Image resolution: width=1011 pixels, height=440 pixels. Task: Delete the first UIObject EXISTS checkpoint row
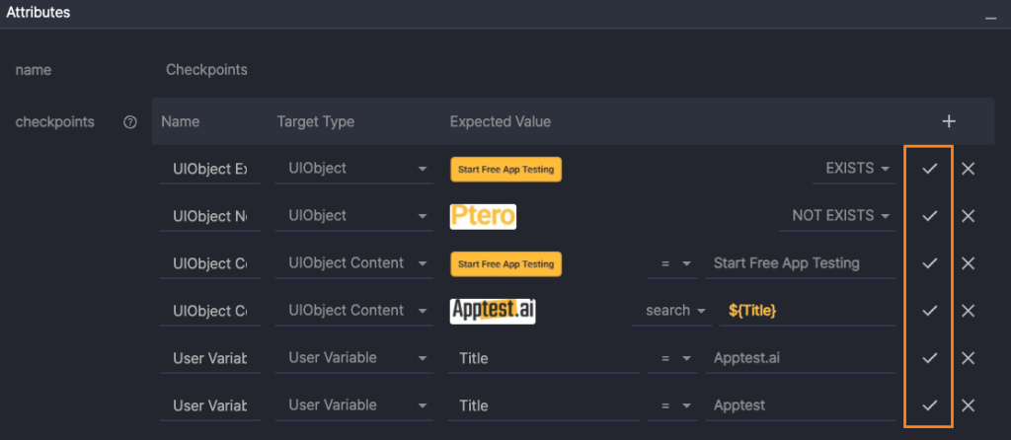click(x=968, y=169)
